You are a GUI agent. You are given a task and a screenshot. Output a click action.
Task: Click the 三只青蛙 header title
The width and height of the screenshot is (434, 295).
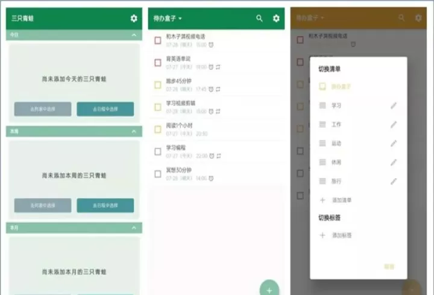pyautogui.click(x=22, y=18)
